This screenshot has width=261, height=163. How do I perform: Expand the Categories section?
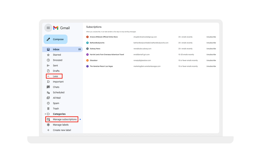(x=45, y=114)
